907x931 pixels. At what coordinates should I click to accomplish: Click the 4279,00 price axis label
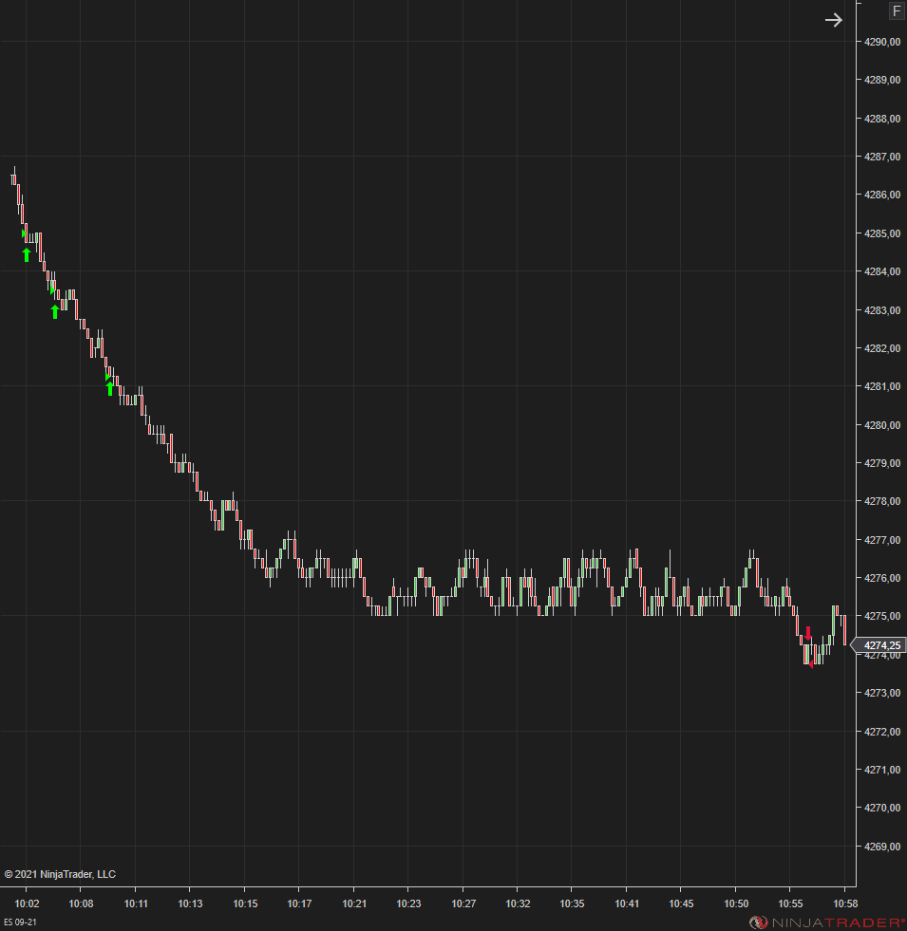tap(882, 463)
